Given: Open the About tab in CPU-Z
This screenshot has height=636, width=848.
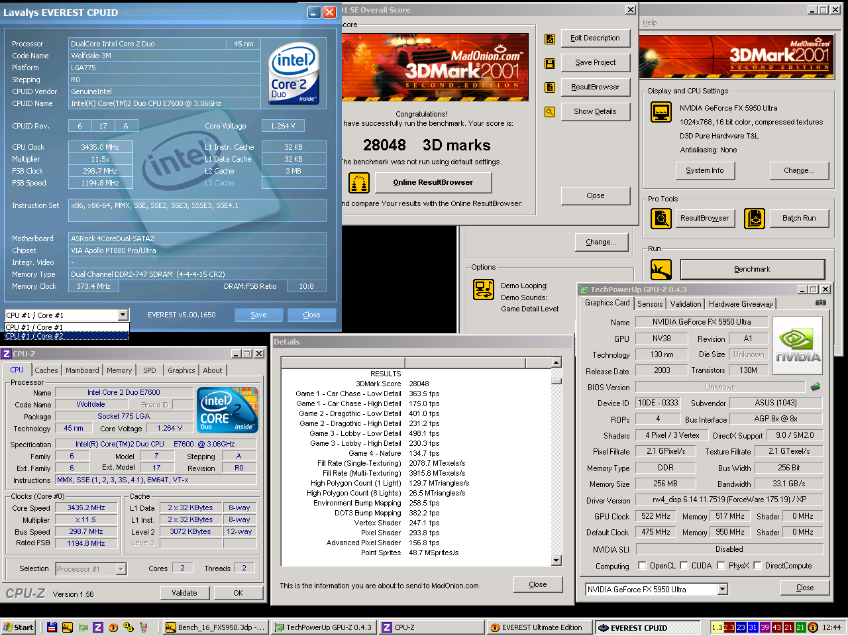Looking at the screenshot, I should [213, 370].
